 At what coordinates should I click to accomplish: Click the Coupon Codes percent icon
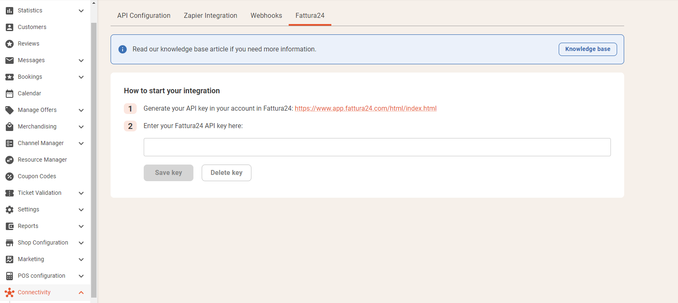(x=10, y=177)
